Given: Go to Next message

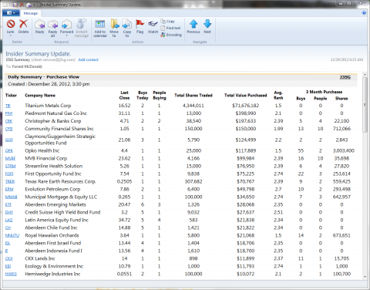Looking at the screenshot, I should coord(207,26).
